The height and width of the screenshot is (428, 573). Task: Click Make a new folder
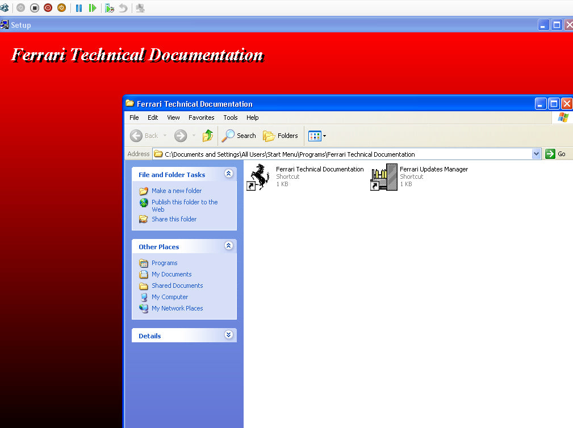coord(176,191)
